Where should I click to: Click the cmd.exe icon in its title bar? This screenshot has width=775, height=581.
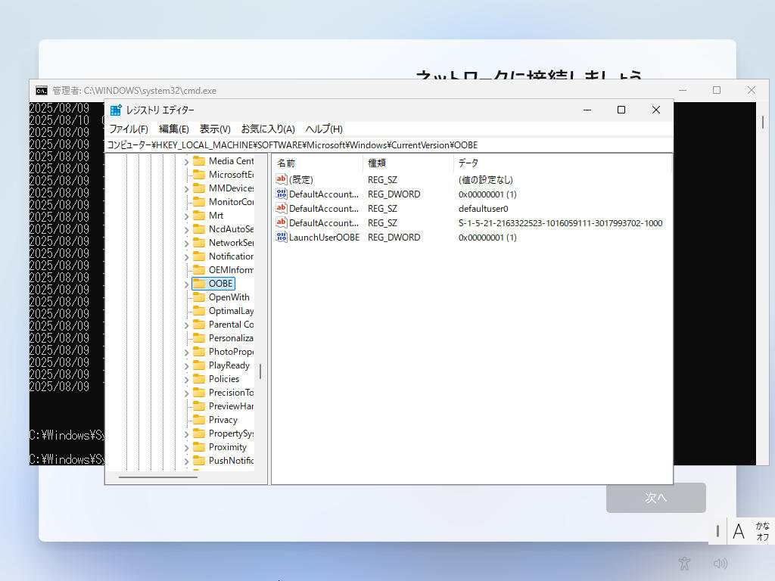[42, 91]
